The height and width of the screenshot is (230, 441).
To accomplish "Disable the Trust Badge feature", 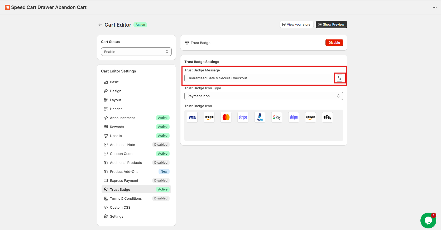I will 334,43.
